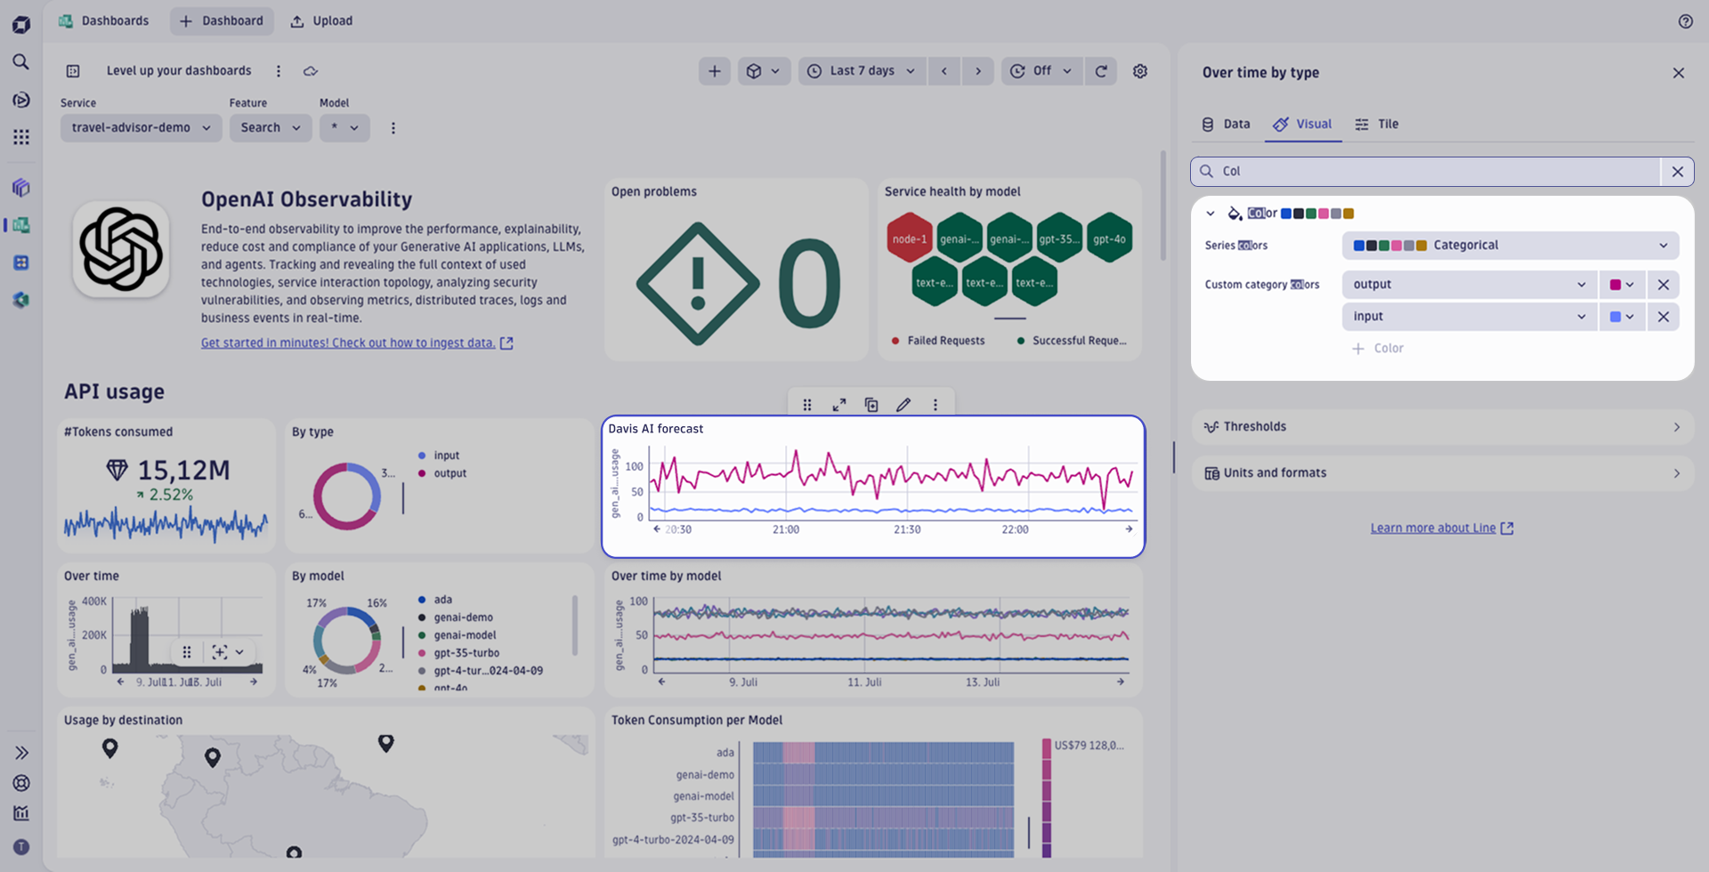
Task: Change the output series color swatch
Action: point(1622,284)
